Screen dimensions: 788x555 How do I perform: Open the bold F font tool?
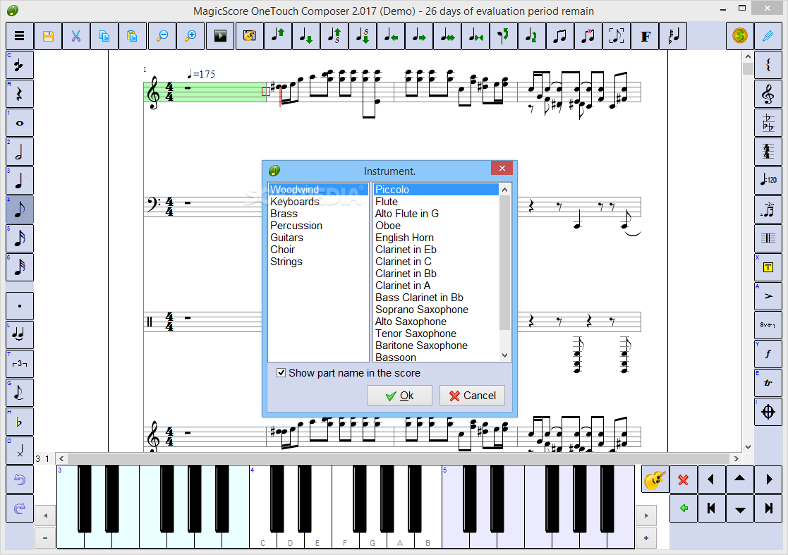tap(645, 36)
